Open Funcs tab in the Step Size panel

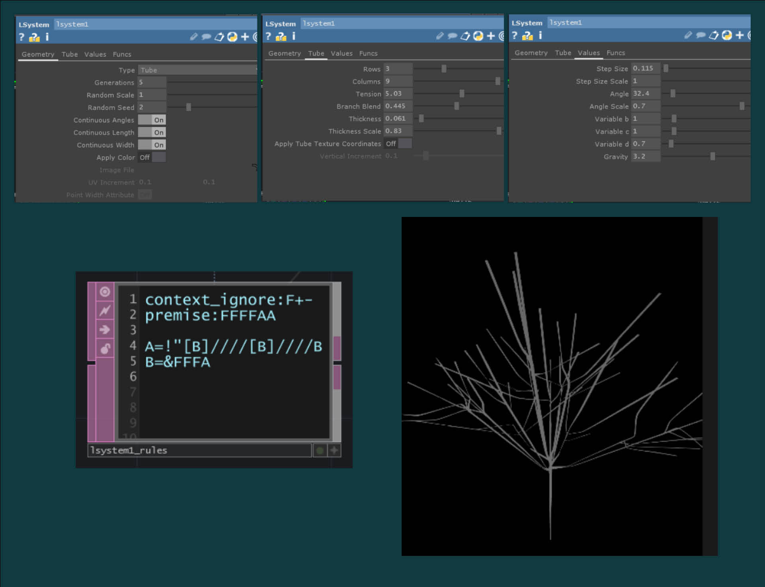pyautogui.click(x=616, y=53)
